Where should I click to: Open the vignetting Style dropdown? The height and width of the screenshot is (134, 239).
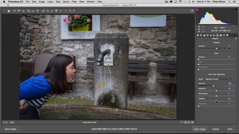tap(219, 79)
